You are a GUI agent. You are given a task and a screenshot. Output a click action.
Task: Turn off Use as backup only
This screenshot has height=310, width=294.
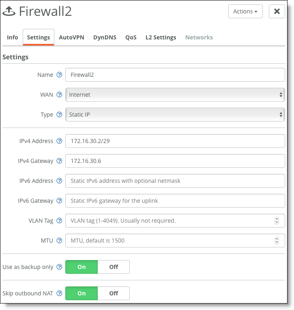(x=114, y=267)
